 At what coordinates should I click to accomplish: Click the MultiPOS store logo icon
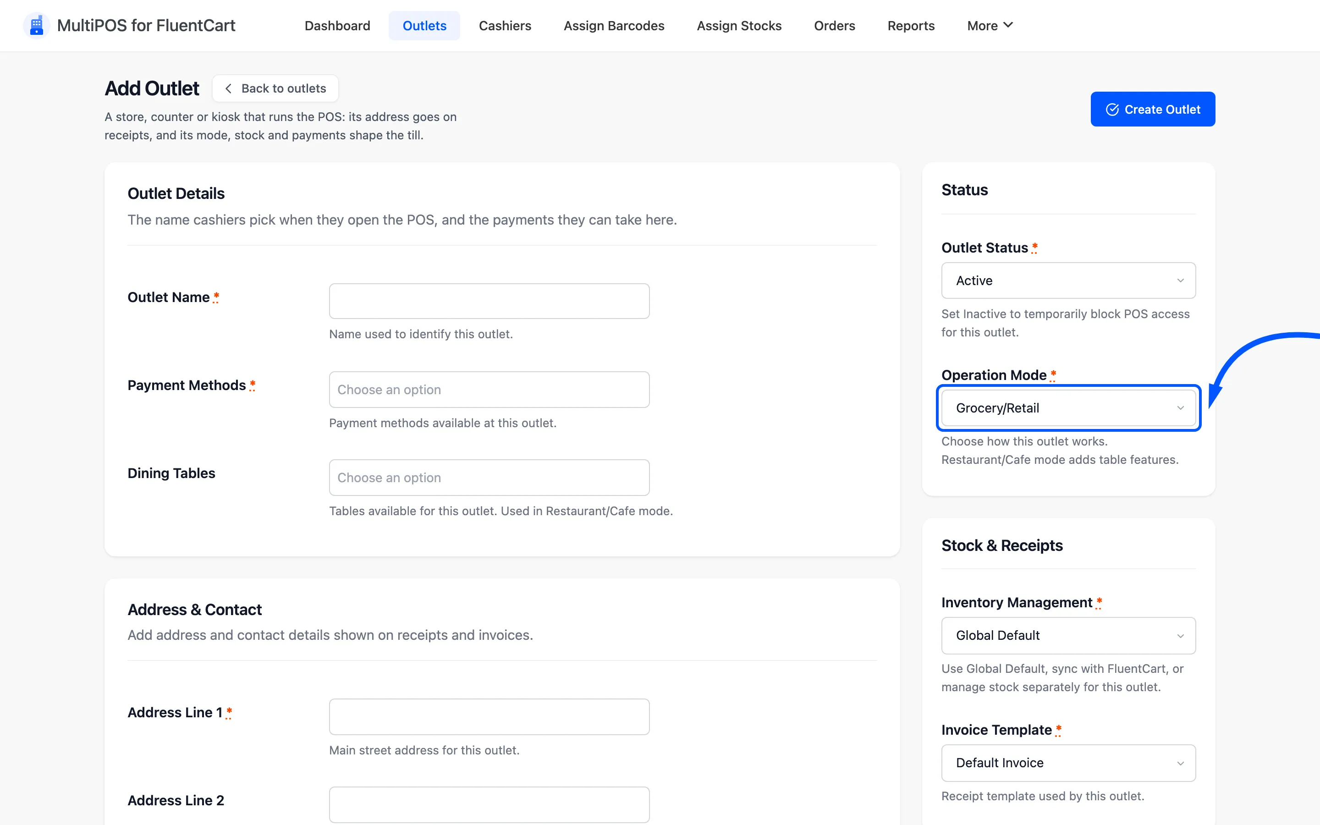tap(37, 25)
